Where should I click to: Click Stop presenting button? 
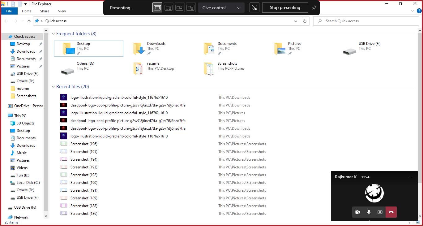285,8
